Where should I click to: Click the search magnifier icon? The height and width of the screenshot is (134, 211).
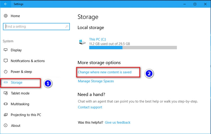[67, 27]
